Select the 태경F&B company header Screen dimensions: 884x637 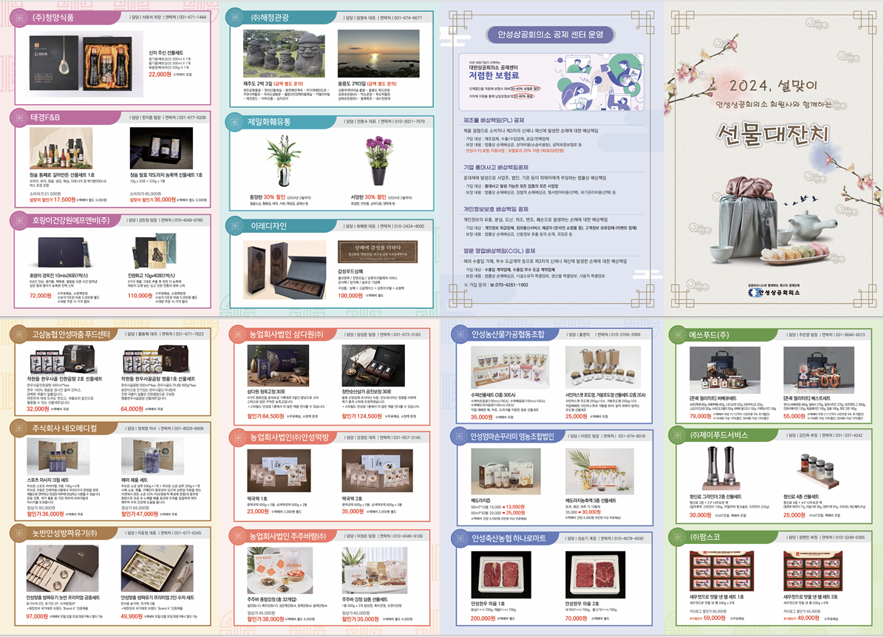click(45, 117)
